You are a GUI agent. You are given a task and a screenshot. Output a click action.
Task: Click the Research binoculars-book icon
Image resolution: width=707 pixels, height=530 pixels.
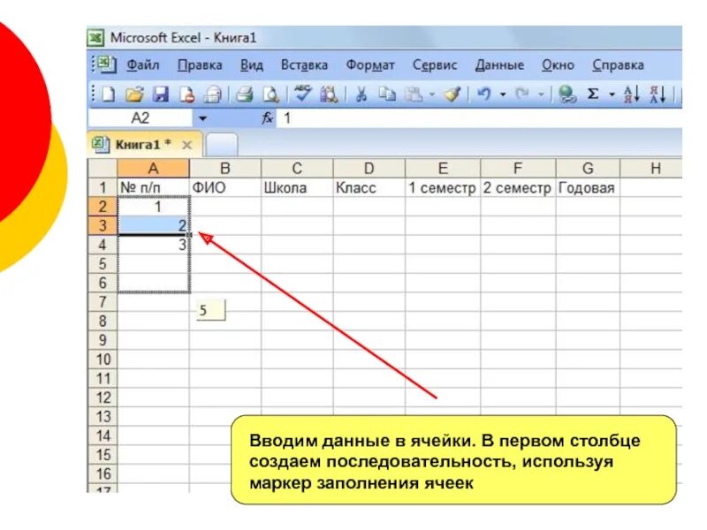coord(329,95)
